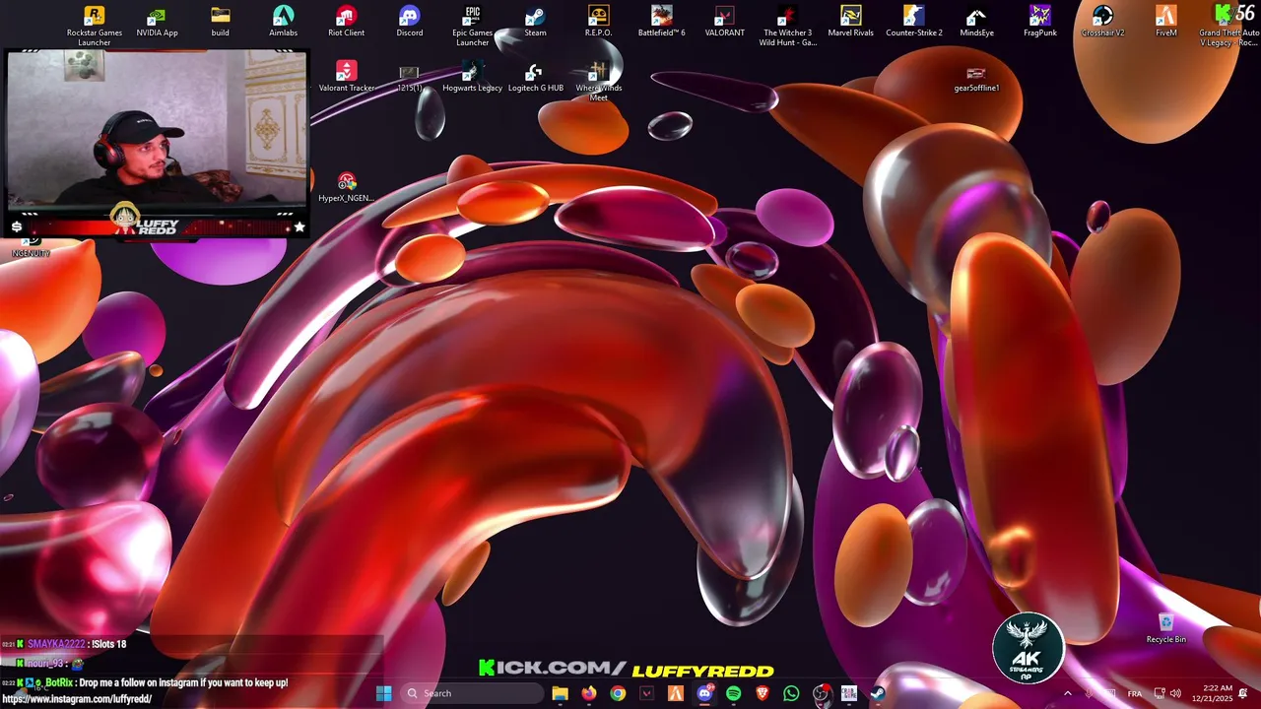Viewport: 1261px width, 709px height.
Task: Open Logitech G HUB shortcut
Action: 535,77
